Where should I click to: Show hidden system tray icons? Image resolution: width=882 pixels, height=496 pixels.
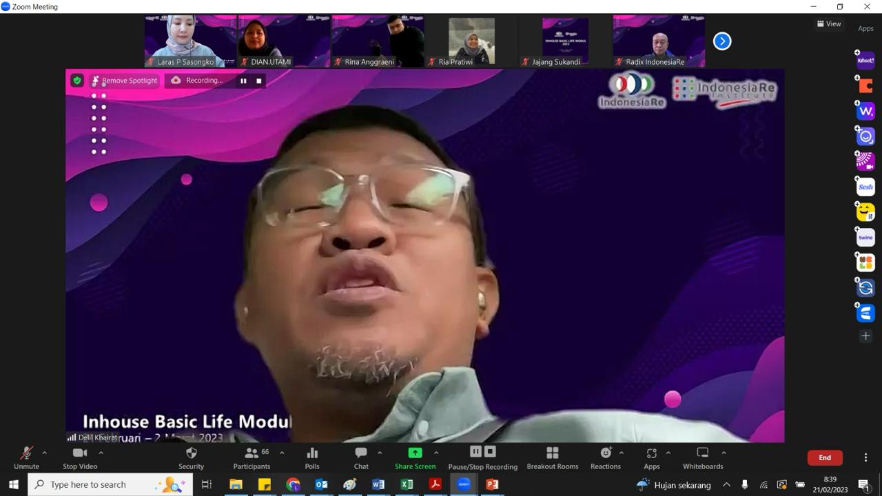point(726,485)
